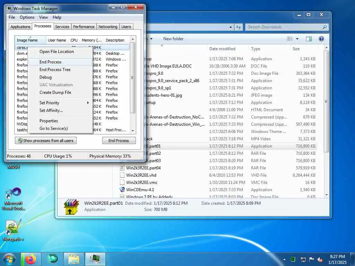Sort by Date modified column
The height and width of the screenshot is (266, 355).
pos(228,48)
